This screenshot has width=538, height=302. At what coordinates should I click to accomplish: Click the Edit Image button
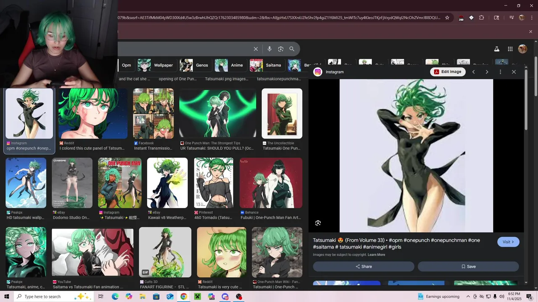[448, 72]
